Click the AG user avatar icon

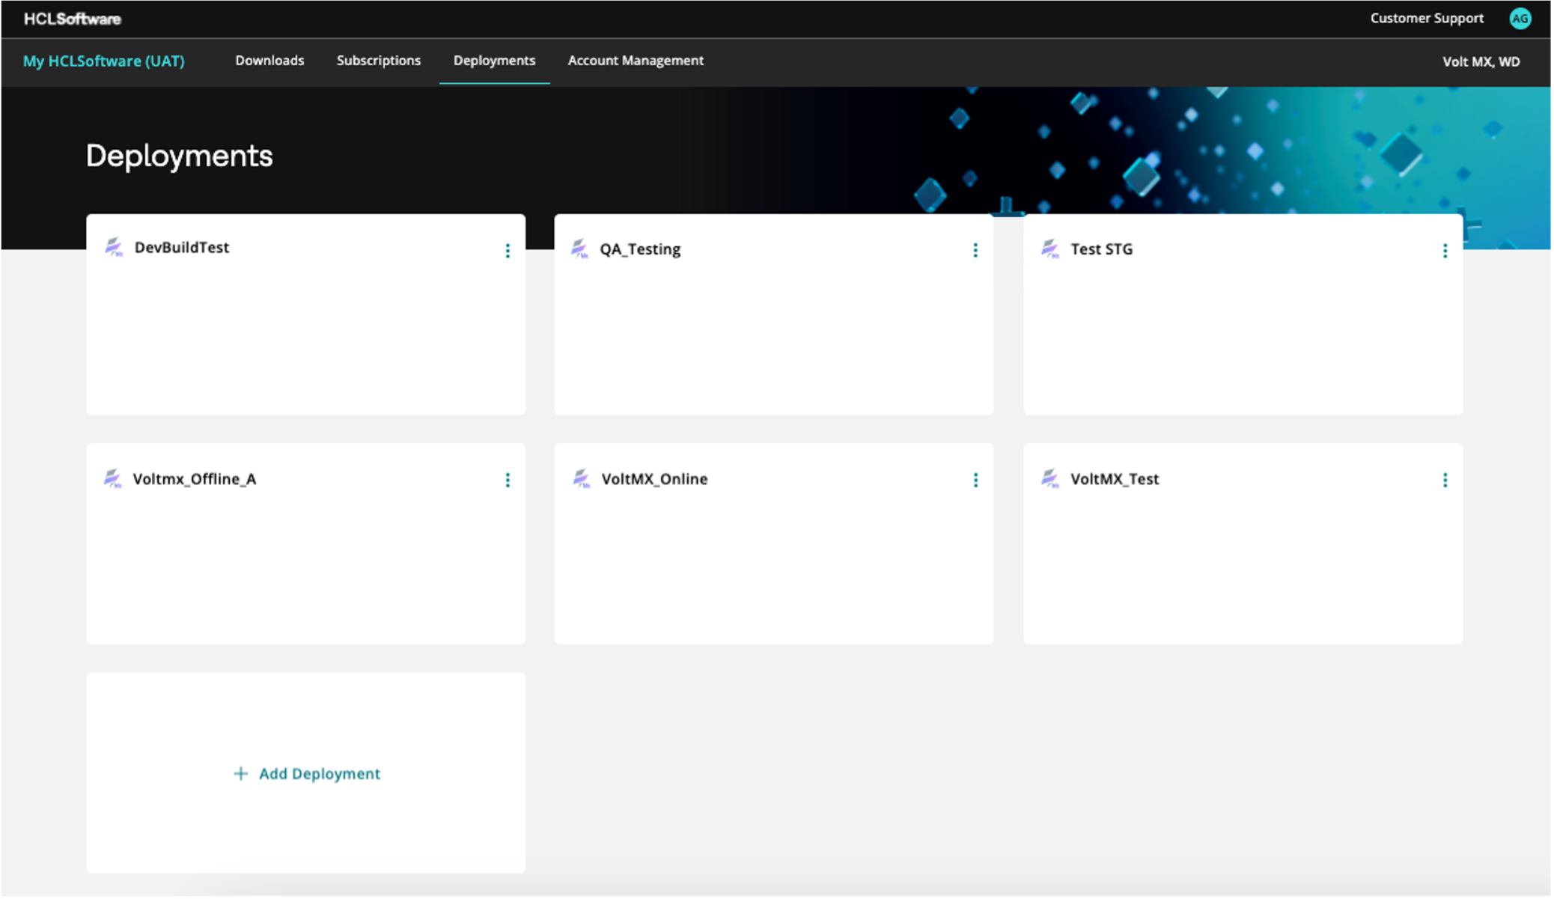[1520, 19]
